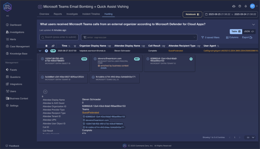The image size is (260, 149).
Task: Expand the 5e3d88ef Entra Tenant ID card
Action: 42,77
